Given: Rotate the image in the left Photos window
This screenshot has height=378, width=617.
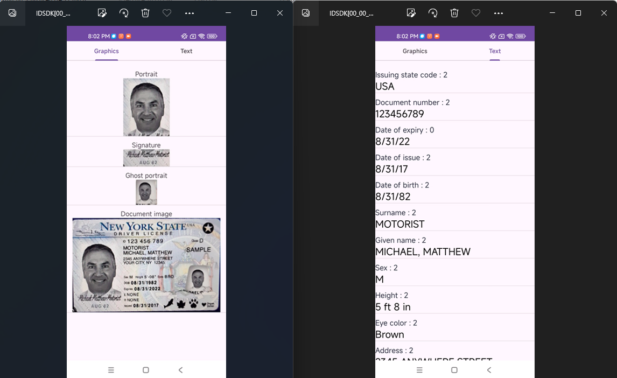Looking at the screenshot, I should coord(123,13).
